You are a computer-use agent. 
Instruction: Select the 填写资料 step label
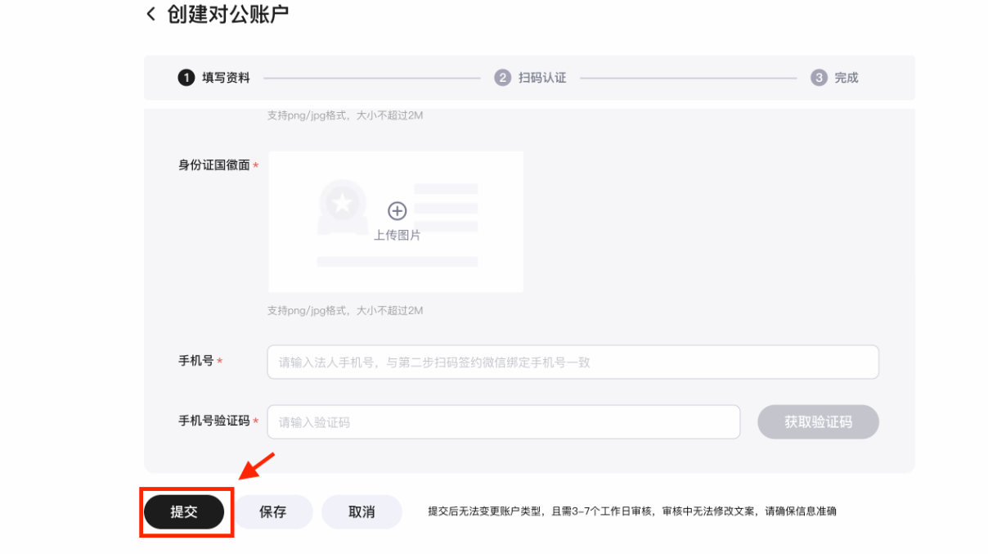(226, 78)
